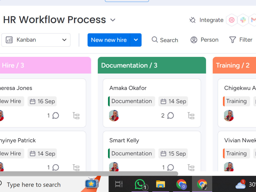Click the automations icon beside Integrate
This screenshot has height=192, width=256.
193,20
